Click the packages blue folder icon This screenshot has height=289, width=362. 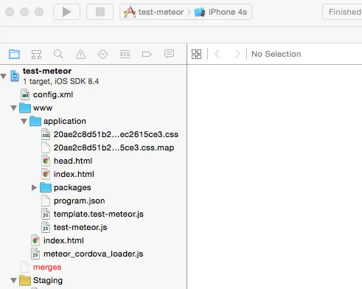coord(46,187)
